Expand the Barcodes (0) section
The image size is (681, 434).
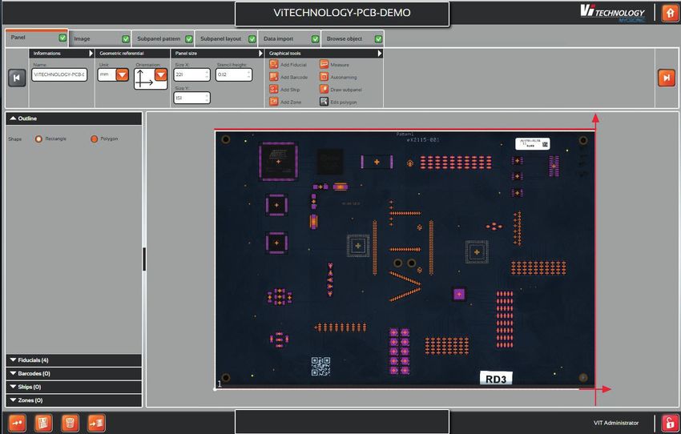tap(74, 374)
